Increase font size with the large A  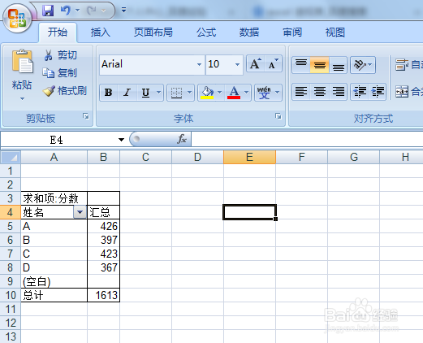point(256,64)
